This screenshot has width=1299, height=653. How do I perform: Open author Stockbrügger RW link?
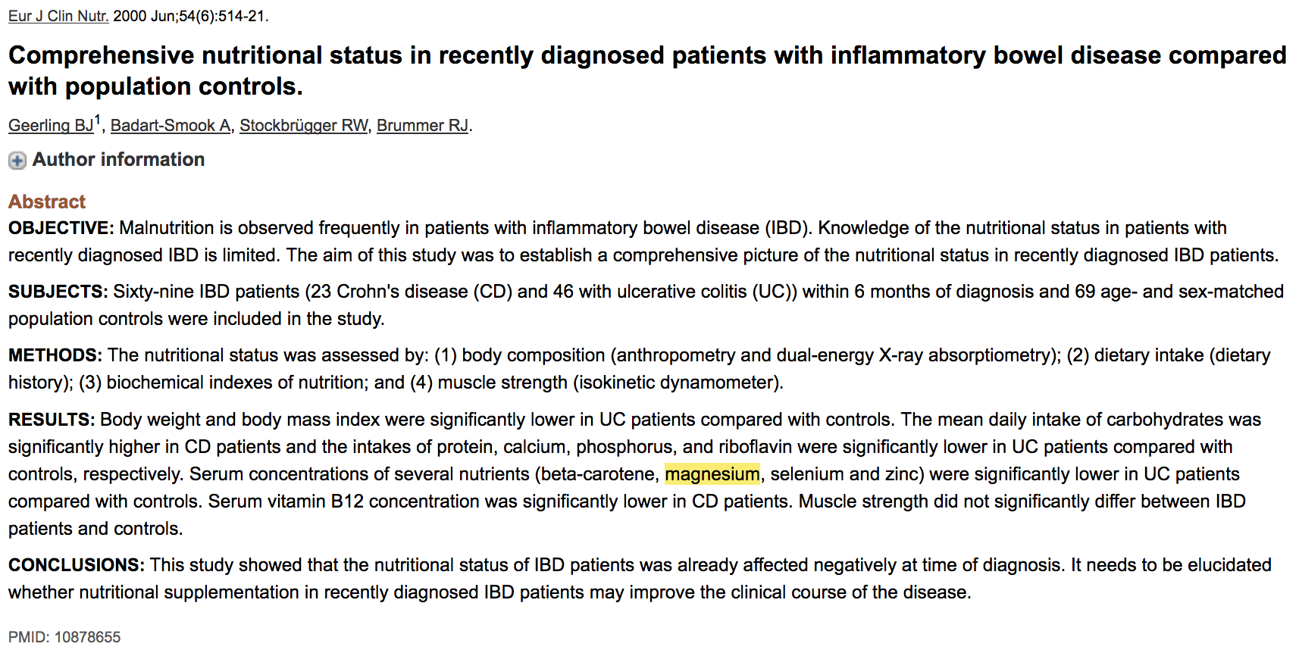(303, 126)
